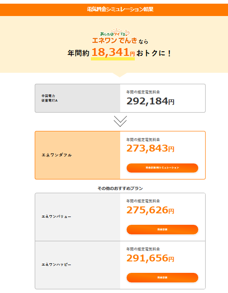Select the 275,626円 estimated amount
Screen dimensions: 228x293
(x=150, y=210)
